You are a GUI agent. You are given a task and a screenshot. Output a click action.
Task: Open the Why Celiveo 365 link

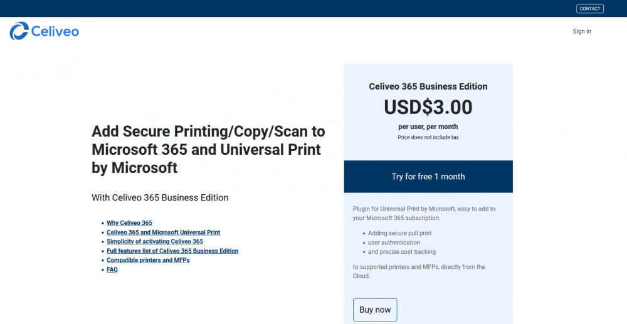[x=130, y=223]
